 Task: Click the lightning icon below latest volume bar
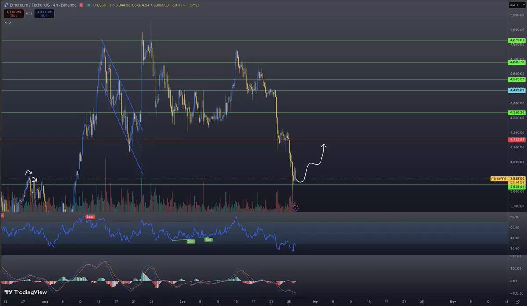point(296,208)
